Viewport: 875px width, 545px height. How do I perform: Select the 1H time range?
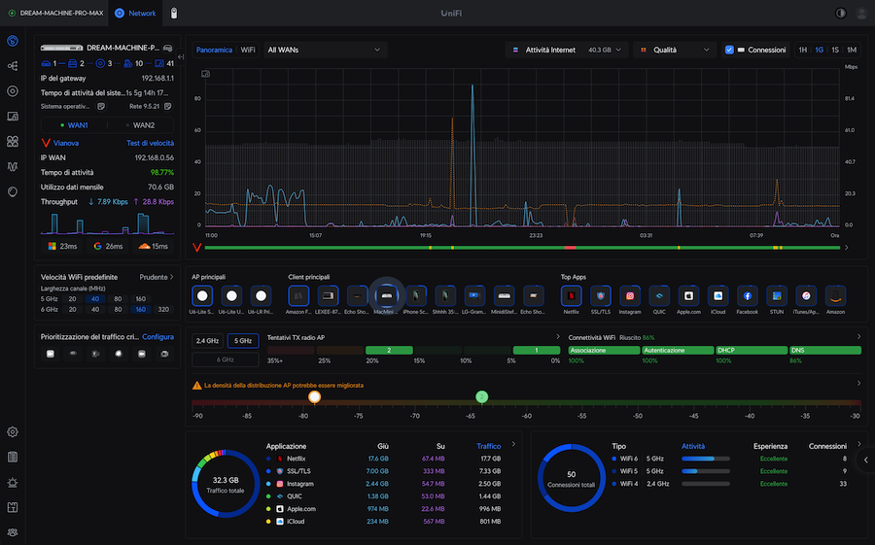(x=802, y=50)
